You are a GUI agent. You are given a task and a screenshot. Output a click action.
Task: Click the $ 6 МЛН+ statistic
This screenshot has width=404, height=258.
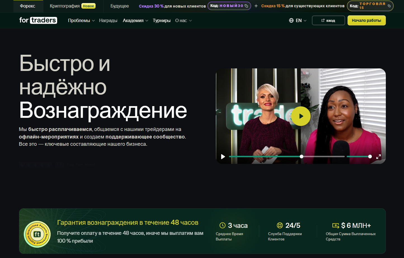pos(356,225)
